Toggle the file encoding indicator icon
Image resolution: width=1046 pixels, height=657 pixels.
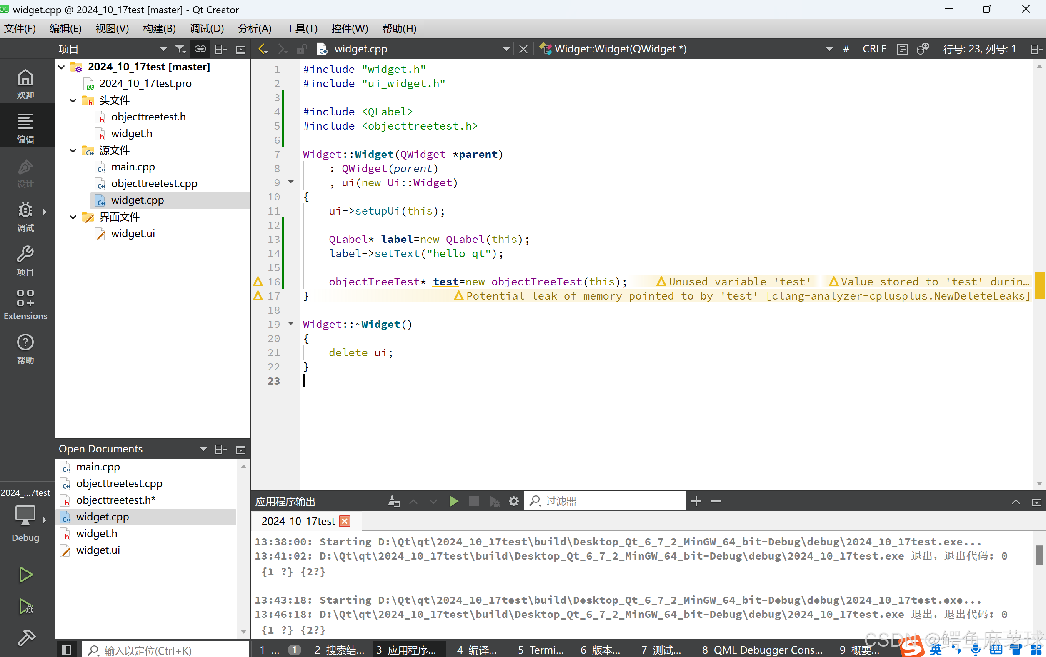tap(903, 49)
